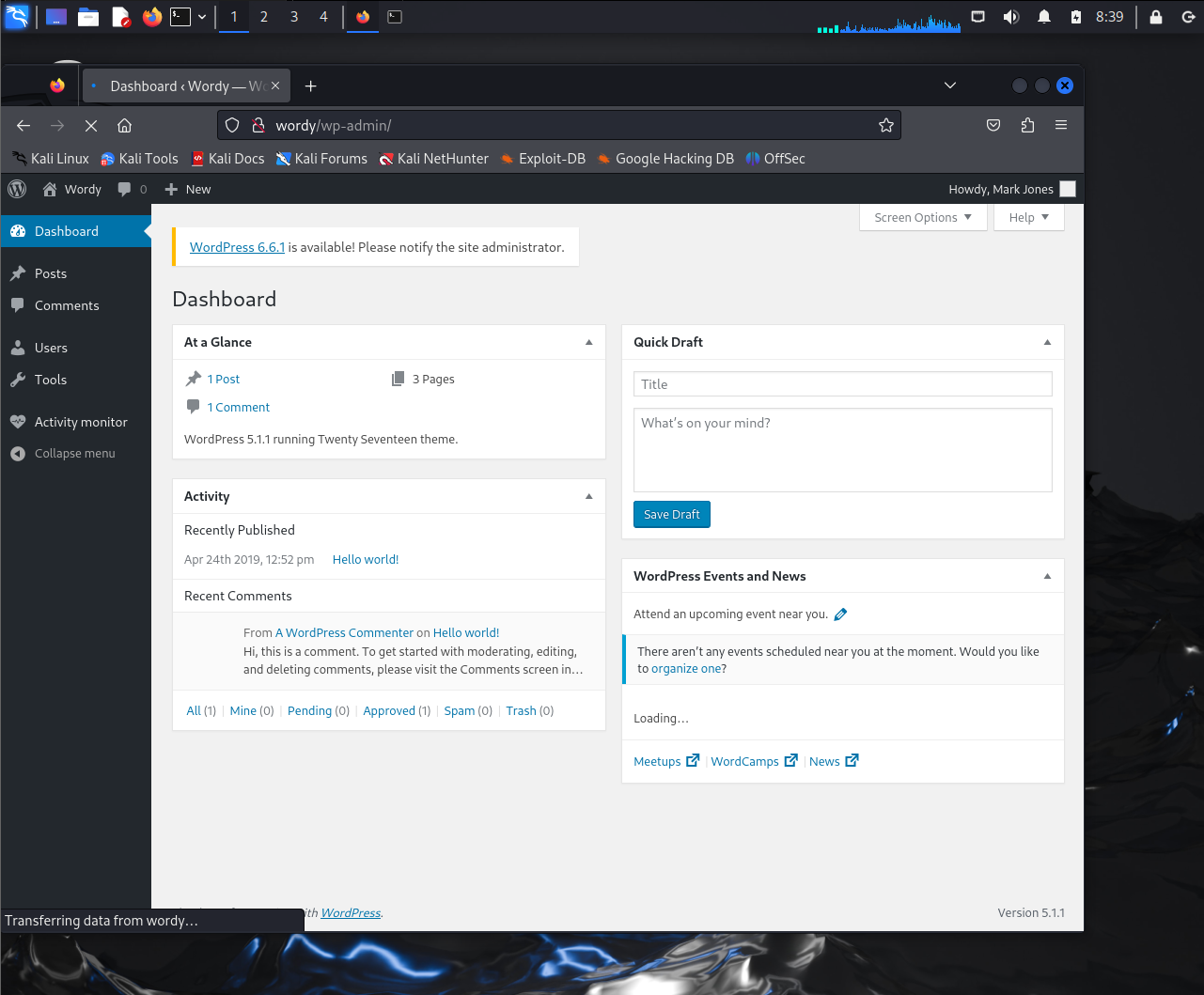The height and width of the screenshot is (995, 1204).
Task: Follow the WordPress 6.6.1 update link
Action: tap(237, 247)
